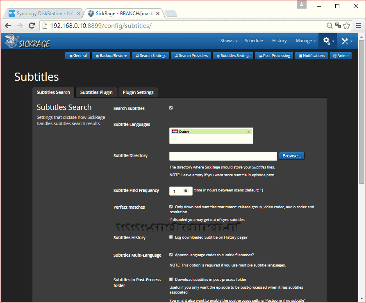Open Search Settings
Screen dimensions: 366x303
150,56
